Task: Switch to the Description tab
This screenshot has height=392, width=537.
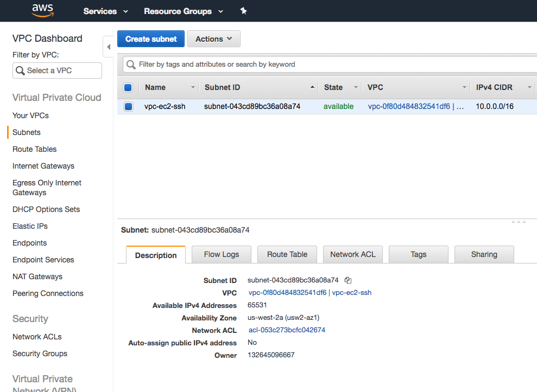Action: [x=156, y=255]
